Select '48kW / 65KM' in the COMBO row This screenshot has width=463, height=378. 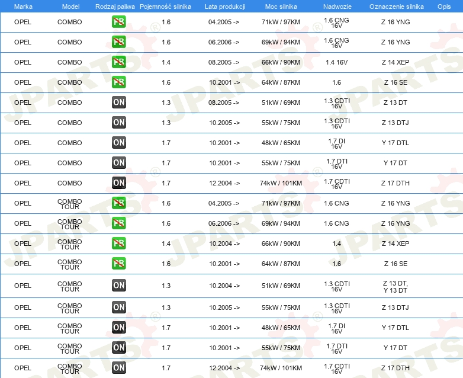[281, 143]
